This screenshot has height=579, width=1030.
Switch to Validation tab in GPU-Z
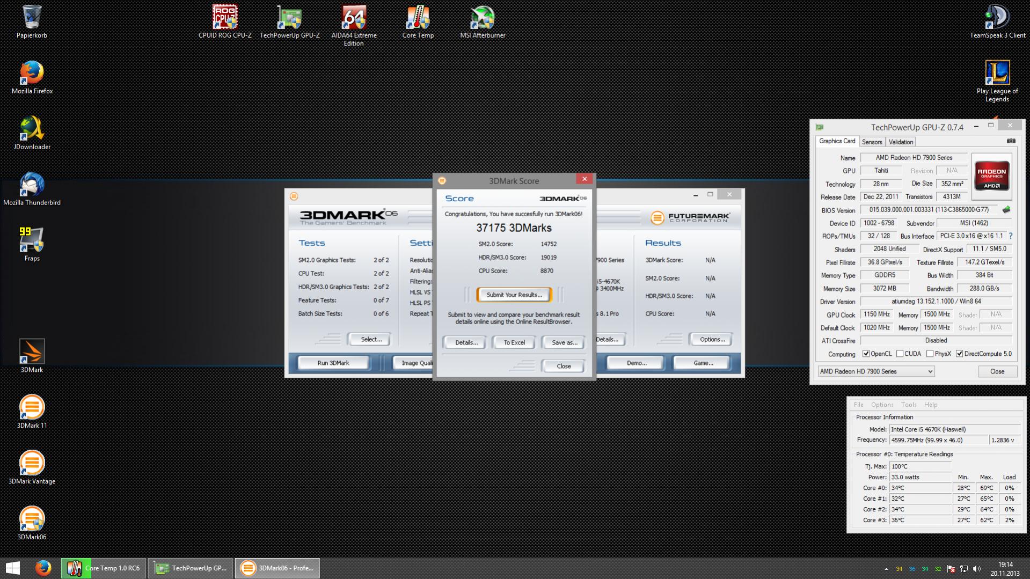point(901,142)
